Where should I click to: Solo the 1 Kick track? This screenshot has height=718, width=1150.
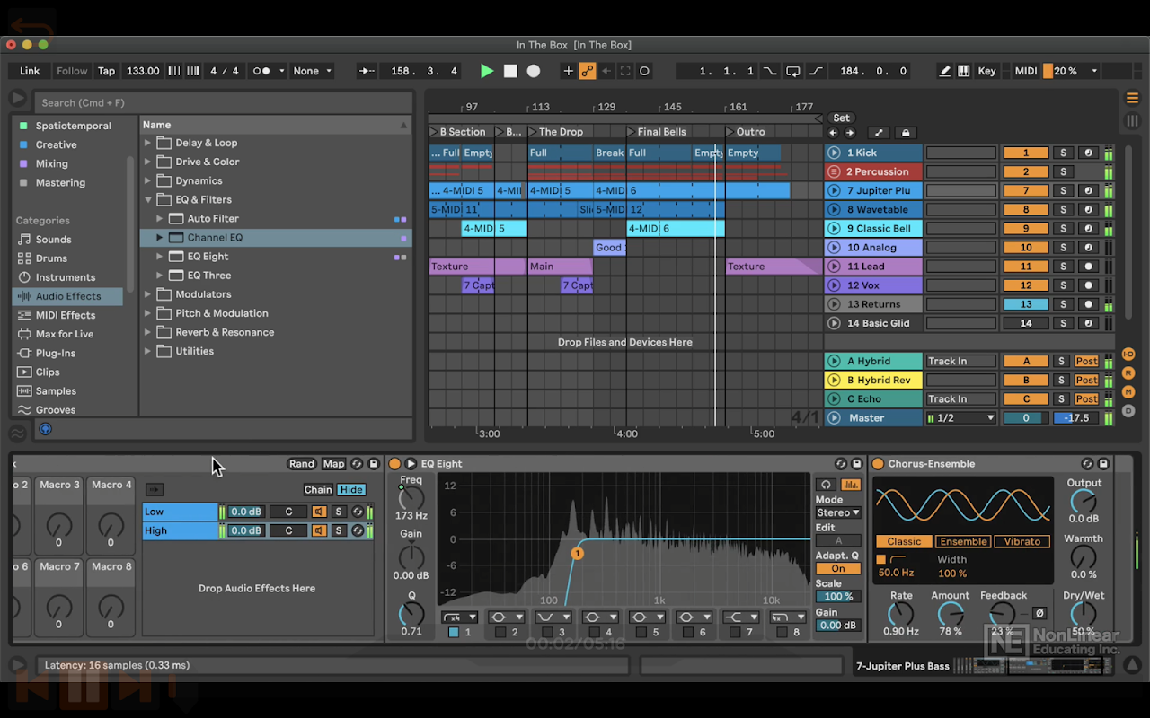(1063, 153)
